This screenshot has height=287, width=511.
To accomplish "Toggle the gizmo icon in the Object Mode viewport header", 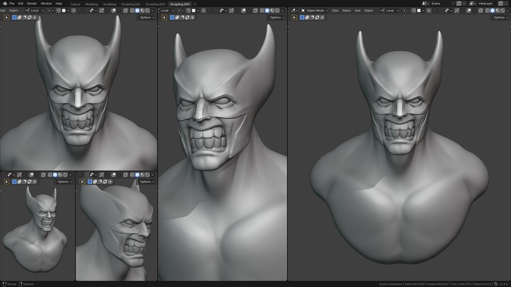I will (x=456, y=11).
